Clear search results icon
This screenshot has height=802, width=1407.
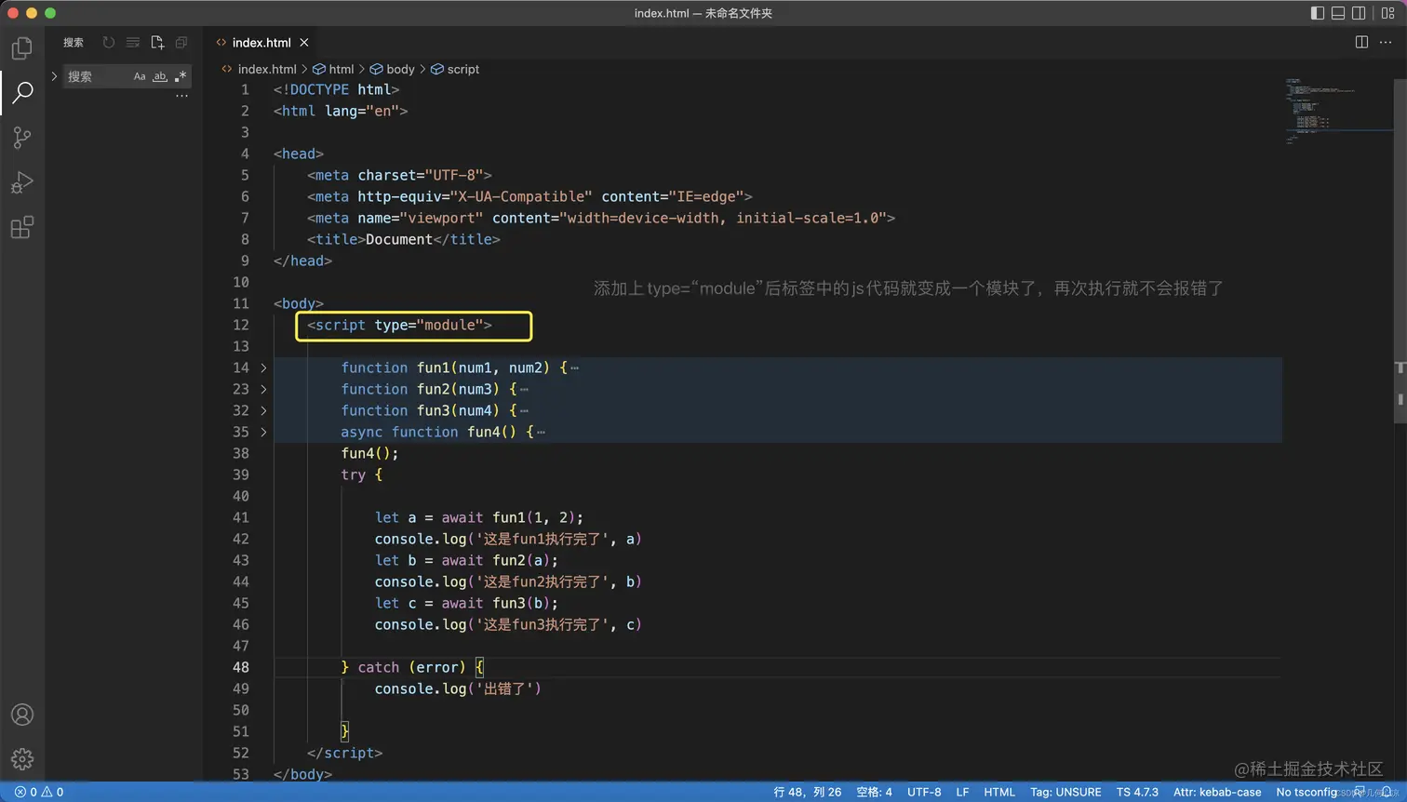click(x=133, y=42)
